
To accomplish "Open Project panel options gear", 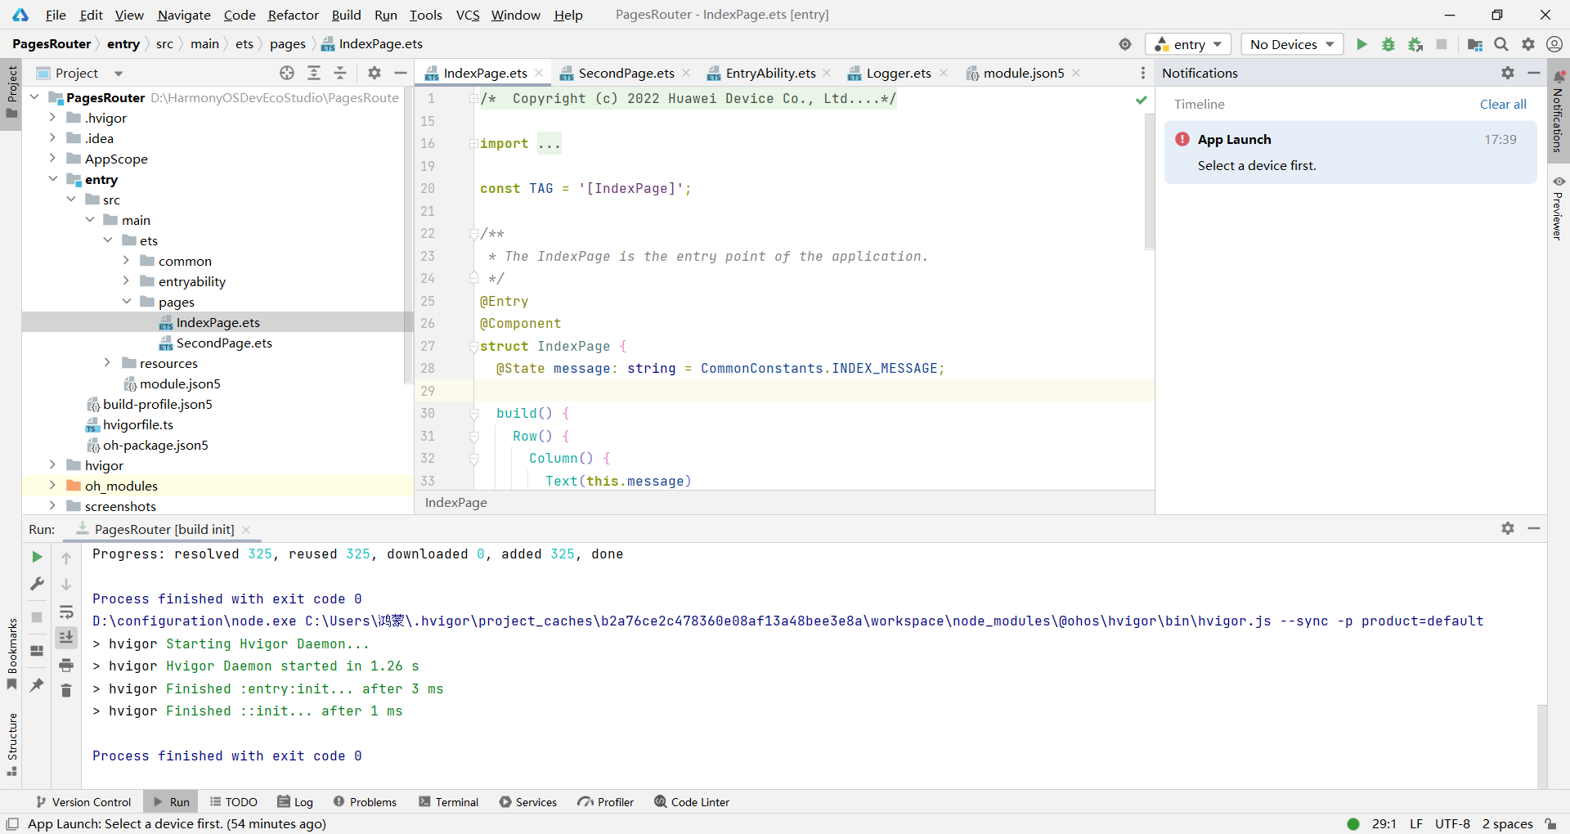I will point(375,73).
